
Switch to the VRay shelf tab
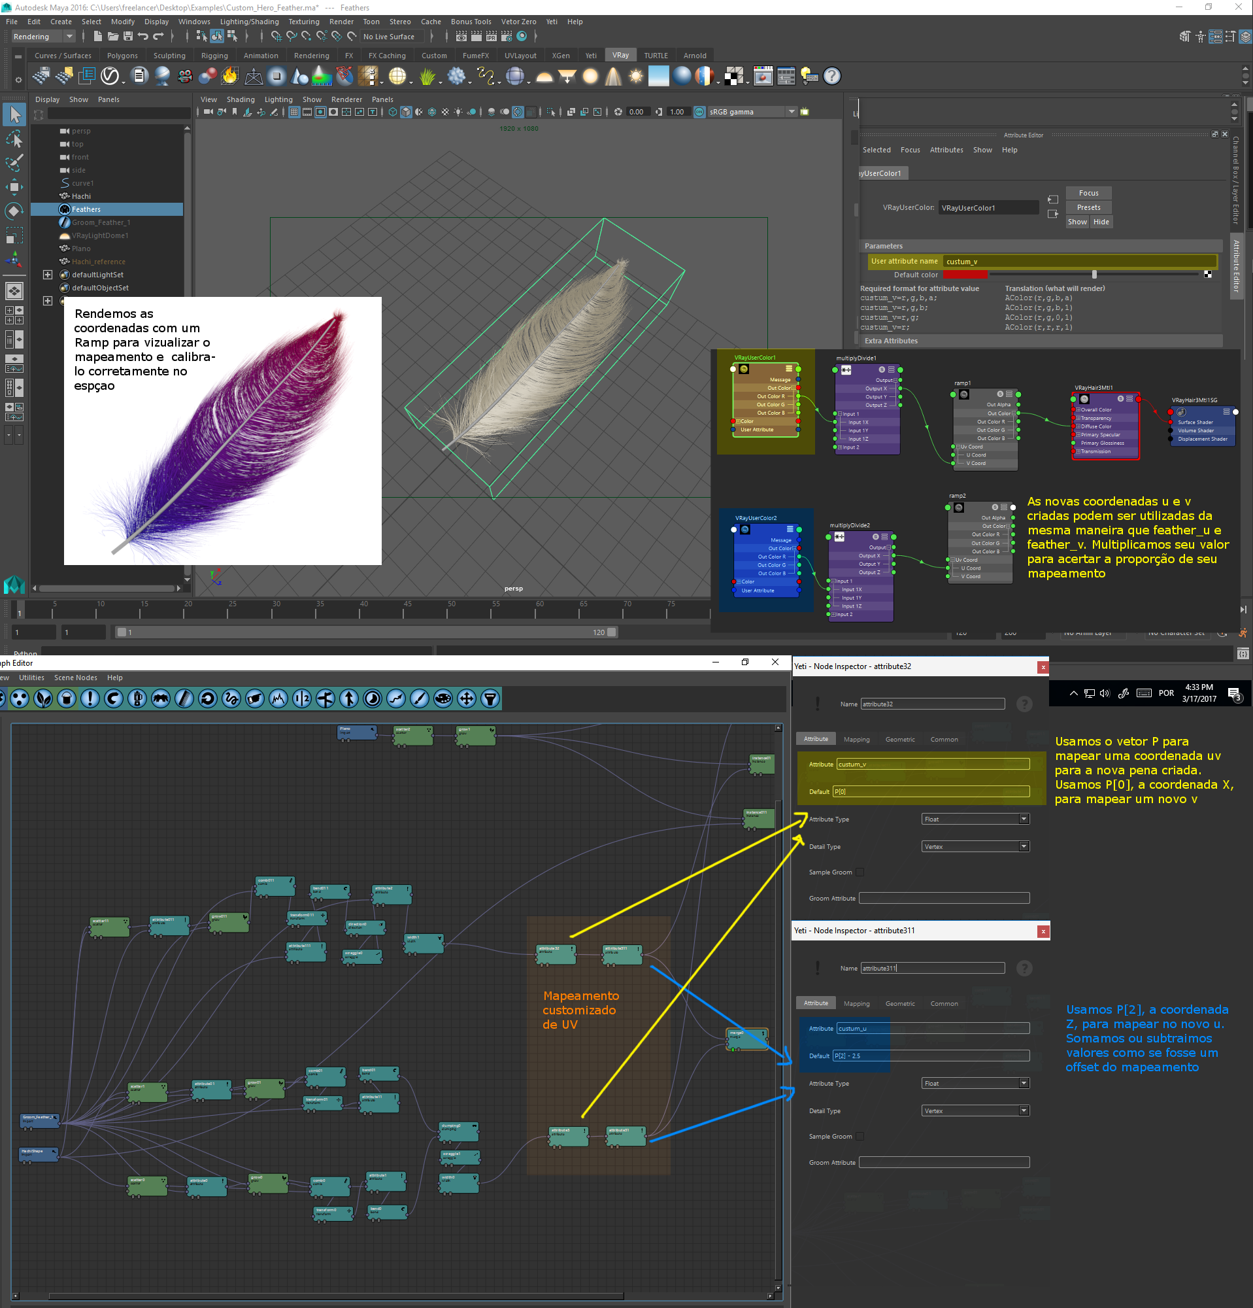click(x=620, y=56)
